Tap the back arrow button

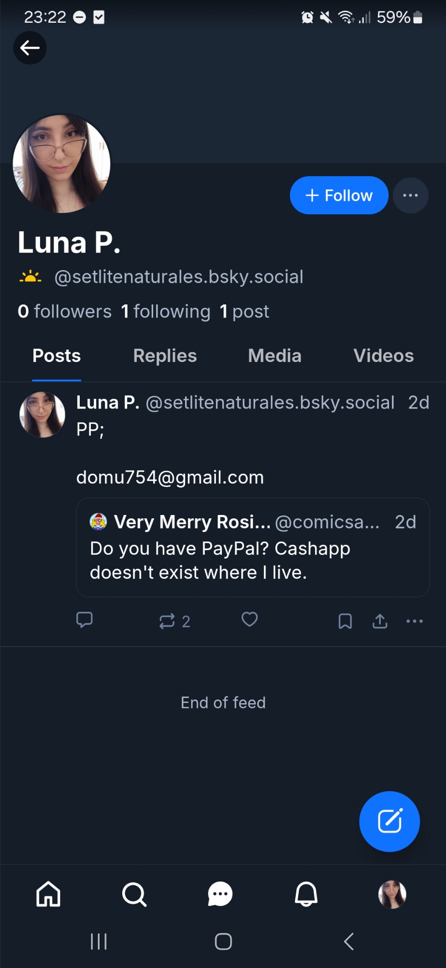[30, 48]
